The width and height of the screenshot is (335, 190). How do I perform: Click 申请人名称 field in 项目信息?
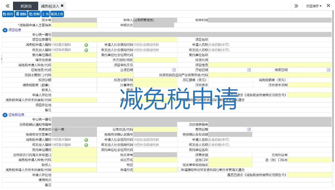[x=270, y=45]
